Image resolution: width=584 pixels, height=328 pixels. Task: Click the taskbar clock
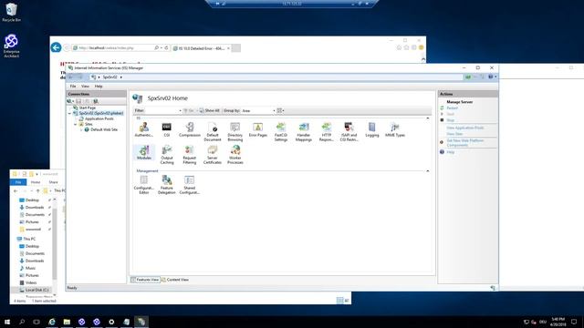click(558, 322)
